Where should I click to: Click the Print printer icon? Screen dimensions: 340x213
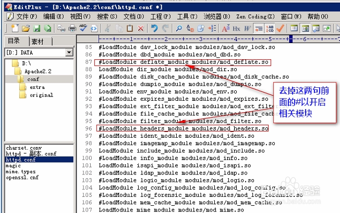coord(72,28)
